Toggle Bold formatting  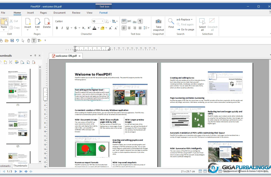pyautogui.click(x=57, y=28)
